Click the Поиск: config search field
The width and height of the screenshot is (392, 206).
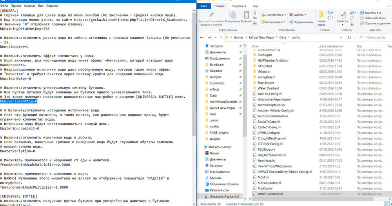[374, 37]
